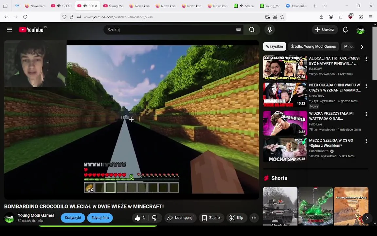377x236 pixels.
Task: Bookmark this page with star icon
Action: click(282, 17)
